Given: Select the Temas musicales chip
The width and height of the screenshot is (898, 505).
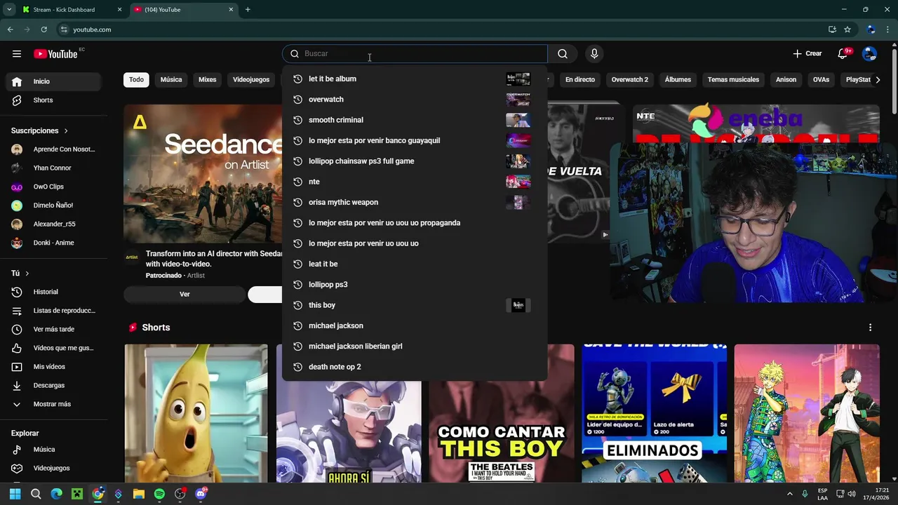Looking at the screenshot, I should click(733, 80).
